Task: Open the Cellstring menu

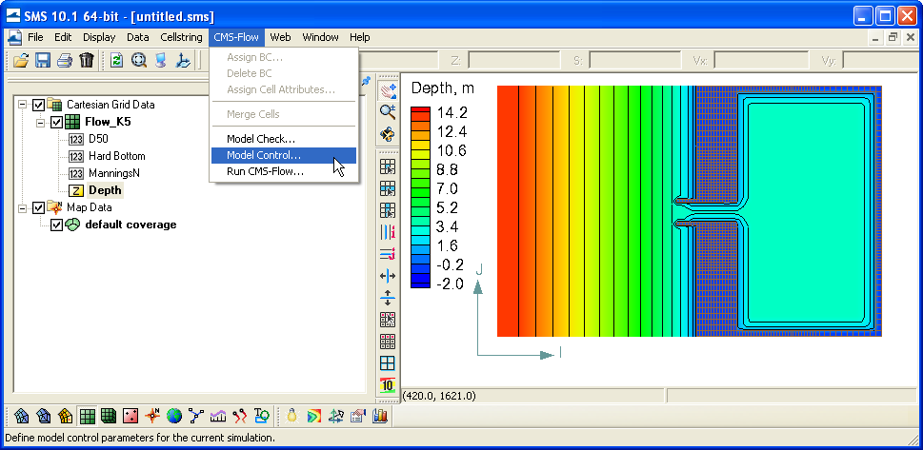Action: [x=181, y=37]
